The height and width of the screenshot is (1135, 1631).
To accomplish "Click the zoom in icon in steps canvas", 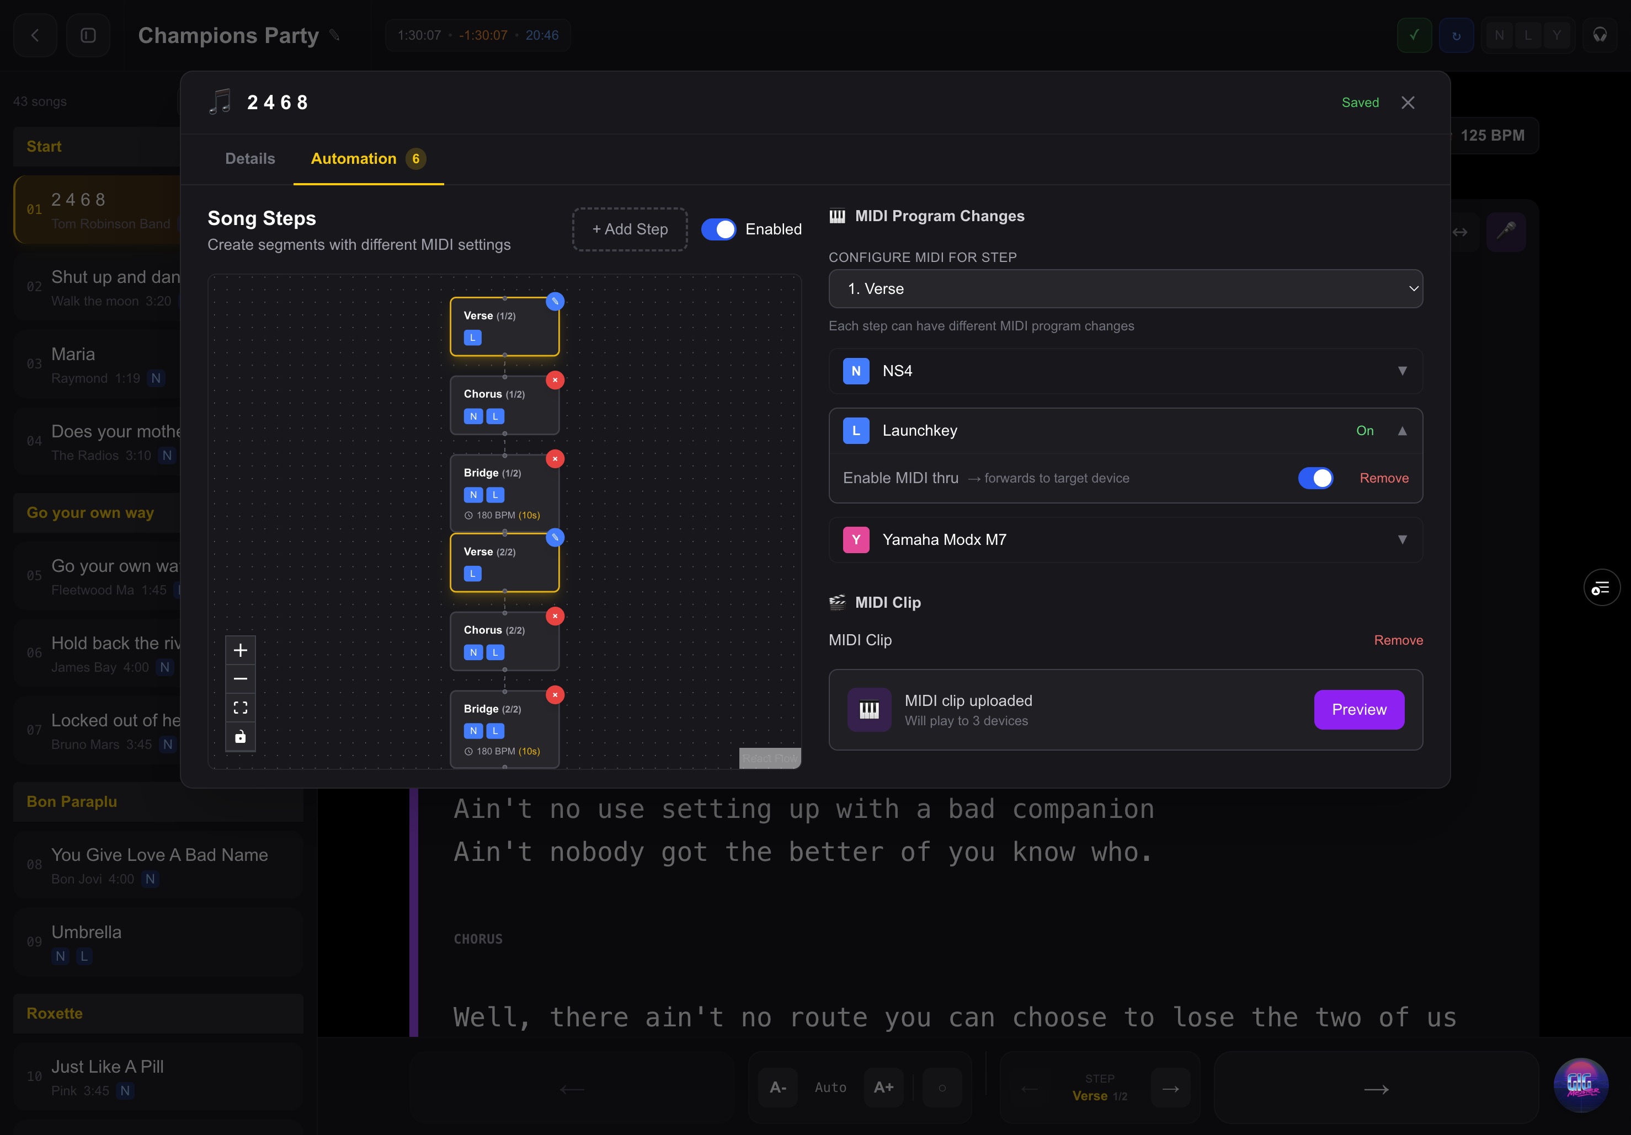I will [x=240, y=650].
